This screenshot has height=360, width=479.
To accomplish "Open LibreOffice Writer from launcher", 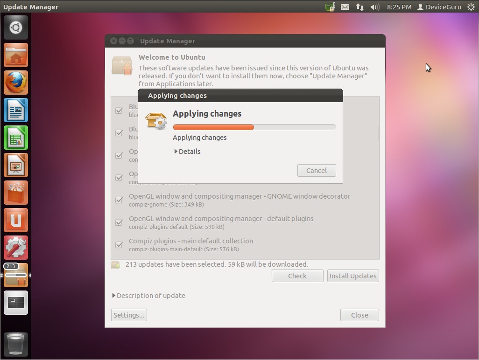I will (16, 110).
